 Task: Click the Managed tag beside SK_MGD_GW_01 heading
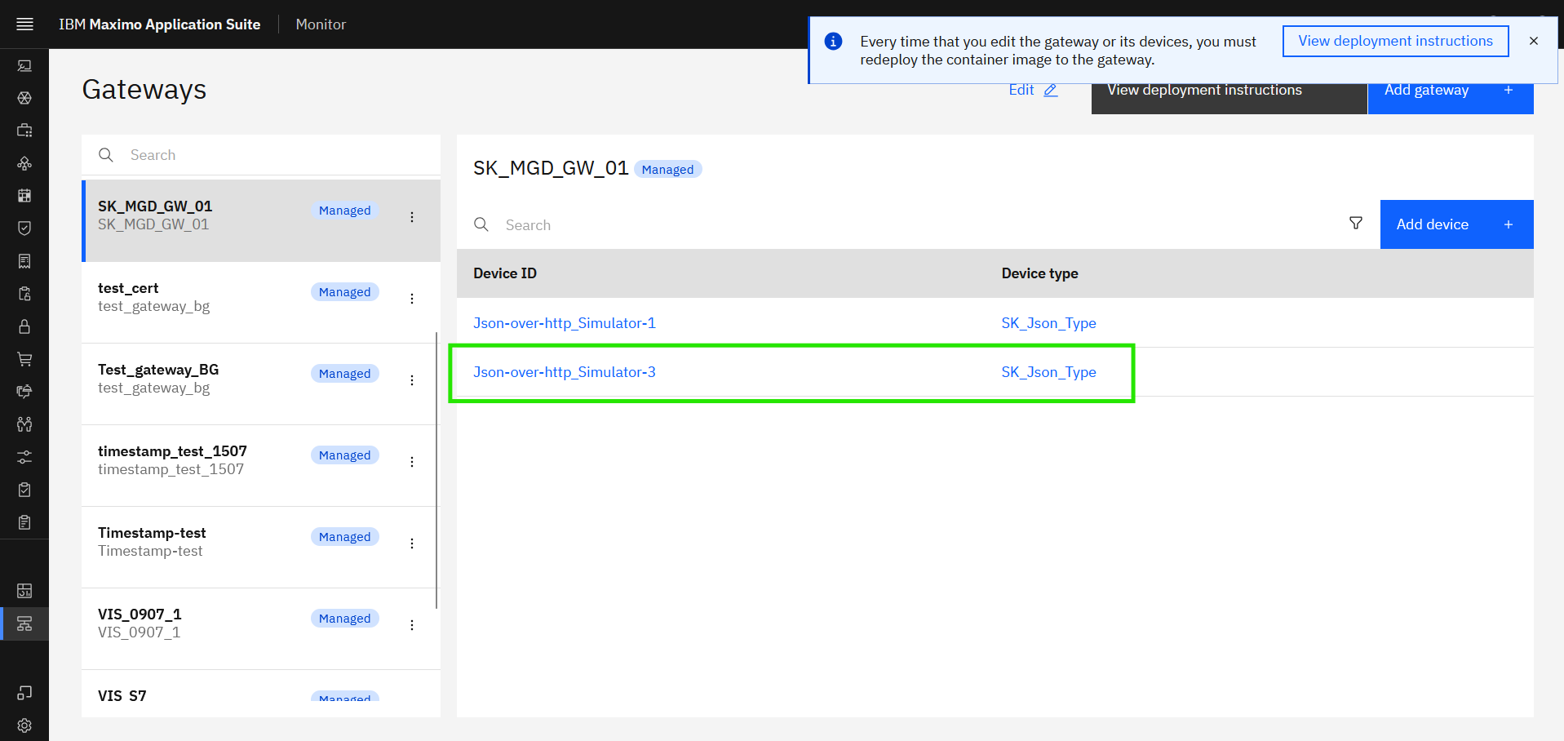667,169
